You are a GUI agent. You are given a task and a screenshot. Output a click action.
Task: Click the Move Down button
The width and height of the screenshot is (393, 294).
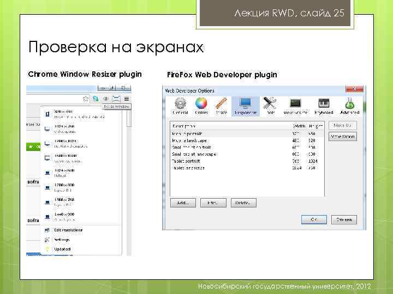tap(342, 137)
